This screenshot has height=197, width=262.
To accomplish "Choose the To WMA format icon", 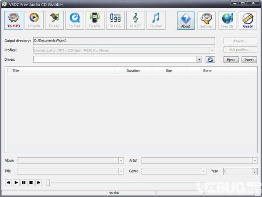I will [34, 21].
